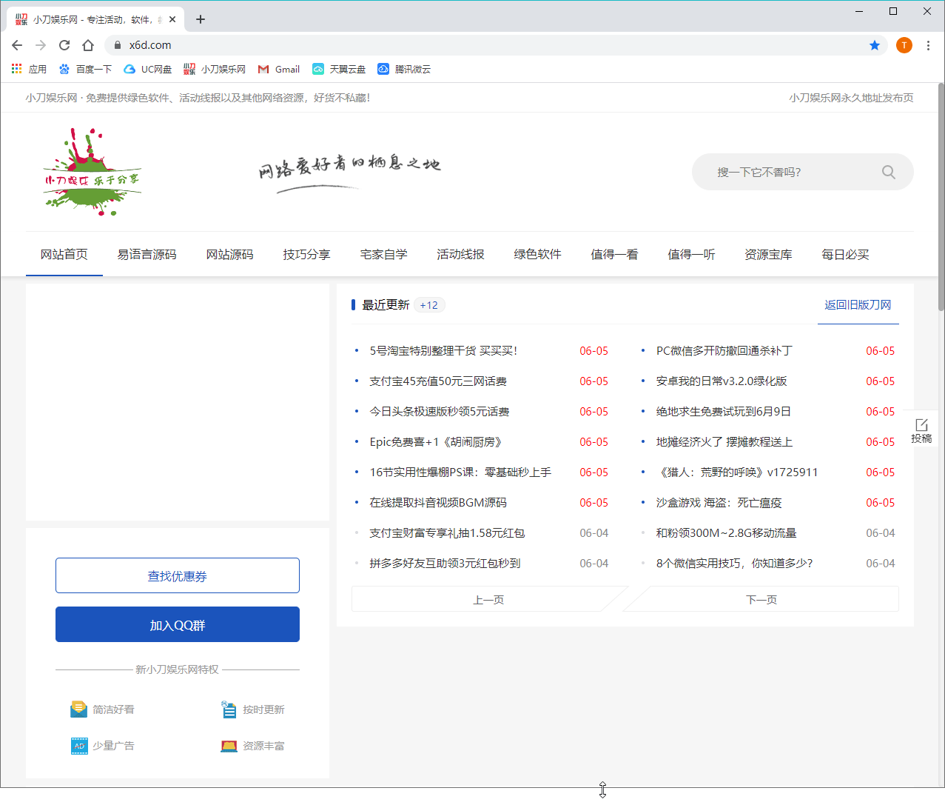This screenshot has width=945, height=805.
Task: Click the 返回旧版刀网 link
Action: pos(858,304)
